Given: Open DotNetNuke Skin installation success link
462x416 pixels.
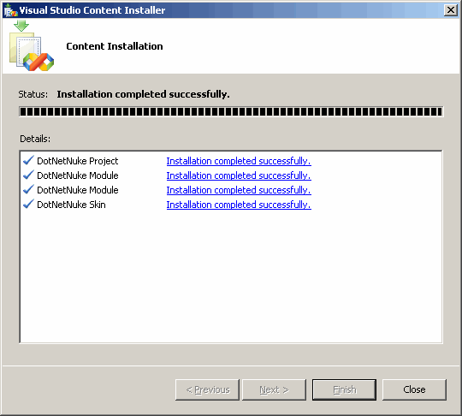Looking at the screenshot, I should tap(239, 205).
